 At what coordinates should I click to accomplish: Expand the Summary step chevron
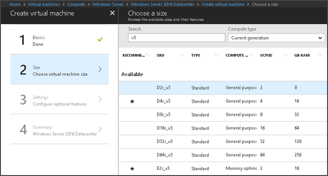tap(100, 129)
